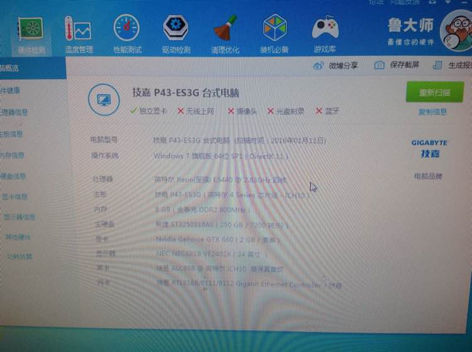Click the 重新扫描 rescan button

pyautogui.click(x=435, y=92)
